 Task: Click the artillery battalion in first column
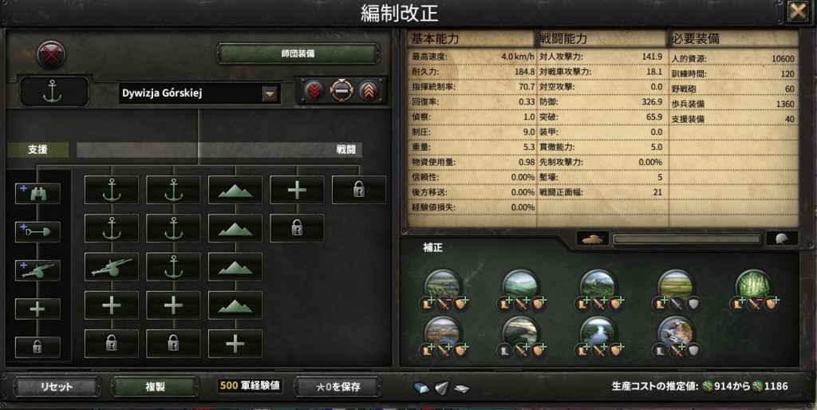[112, 266]
